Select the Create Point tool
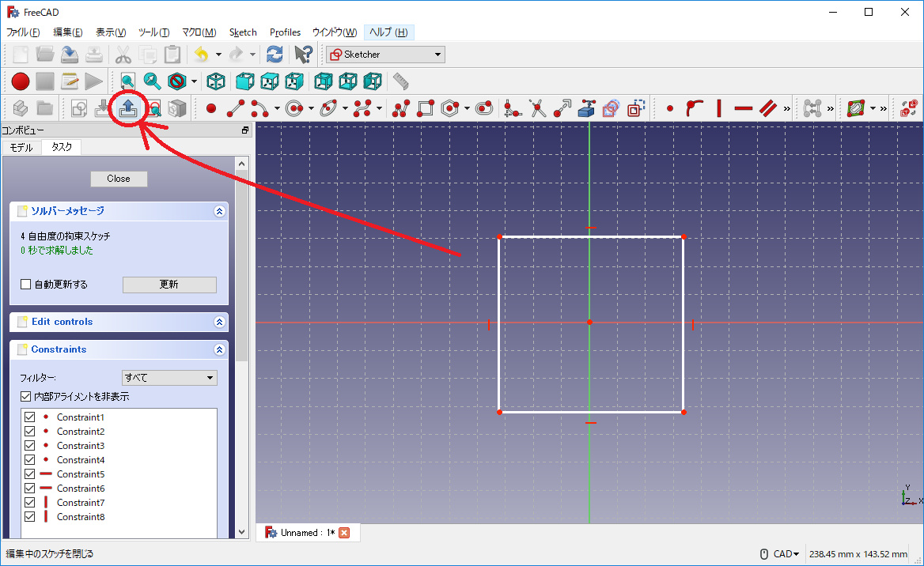The width and height of the screenshot is (924, 566). tap(211, 108)
